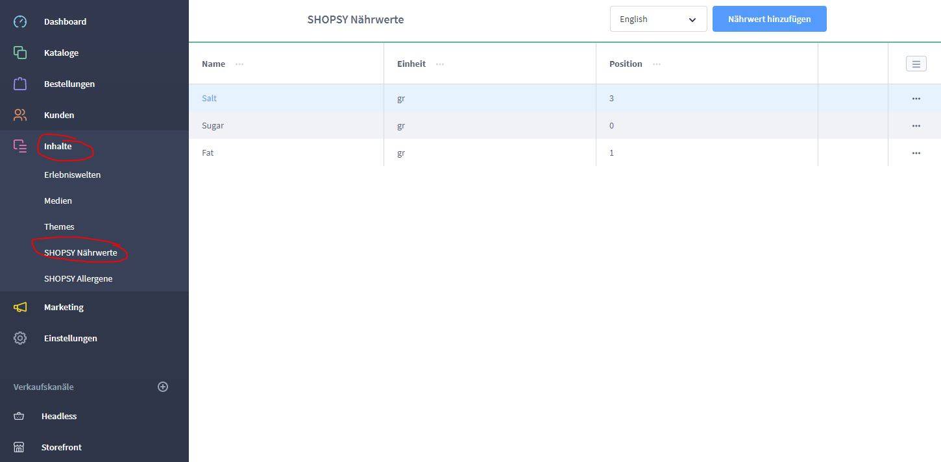Viewport: 941px width, 462px height.
Task: Open the Dashboard menu entry
Action: click(65, 21)
